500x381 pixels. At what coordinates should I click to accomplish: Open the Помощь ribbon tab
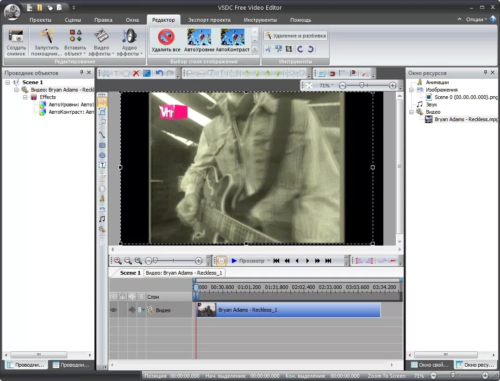click(x=300, y=20)
